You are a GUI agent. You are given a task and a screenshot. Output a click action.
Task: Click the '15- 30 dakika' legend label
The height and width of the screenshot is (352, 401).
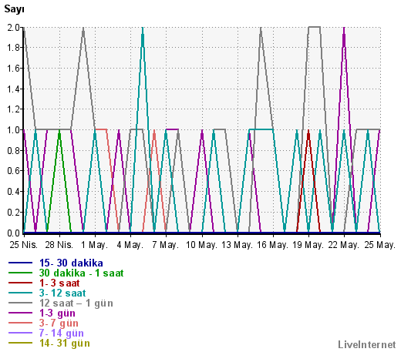point(71,263)
